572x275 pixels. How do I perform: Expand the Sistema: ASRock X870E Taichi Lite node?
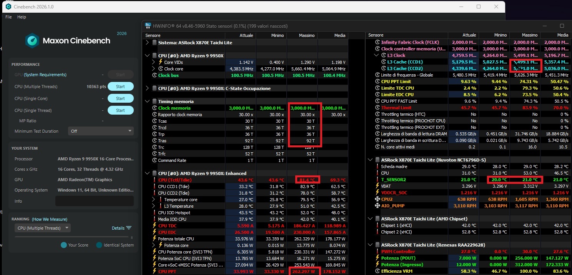(147, 43)
